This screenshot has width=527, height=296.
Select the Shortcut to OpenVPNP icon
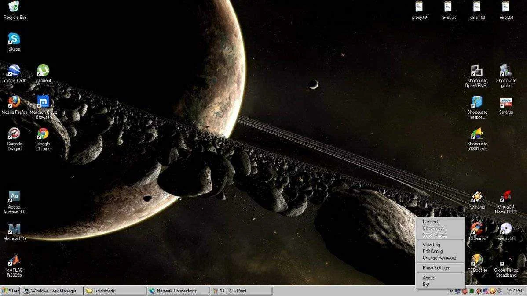click(477, 76)
